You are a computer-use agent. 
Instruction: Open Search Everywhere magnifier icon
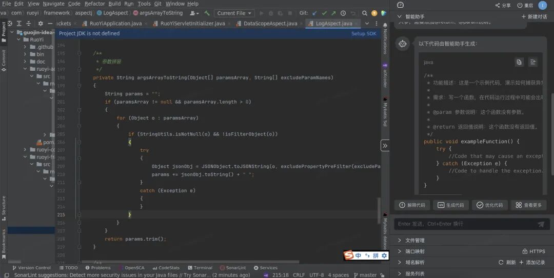coord(365,13)
